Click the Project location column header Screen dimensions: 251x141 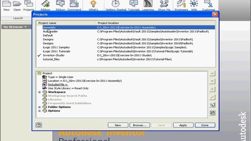coord(155,23)
